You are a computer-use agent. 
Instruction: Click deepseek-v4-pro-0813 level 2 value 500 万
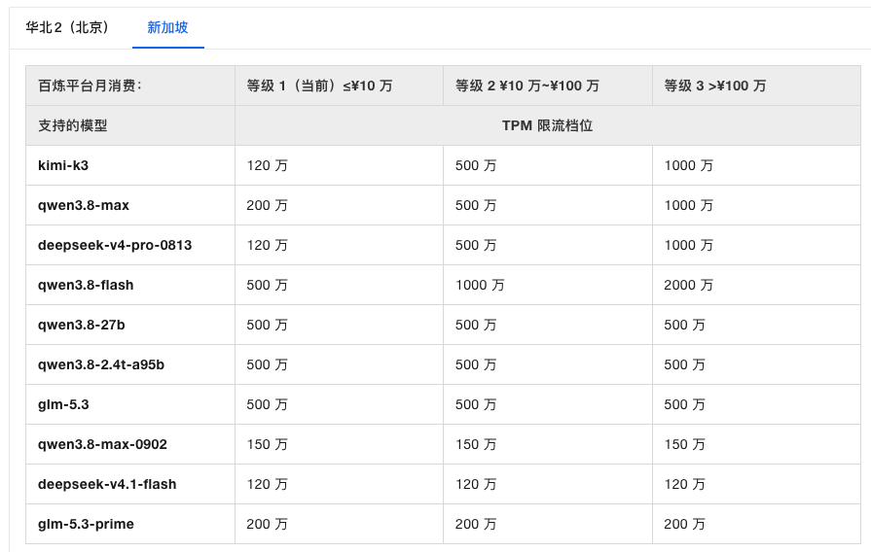click(x=476, y=245)
